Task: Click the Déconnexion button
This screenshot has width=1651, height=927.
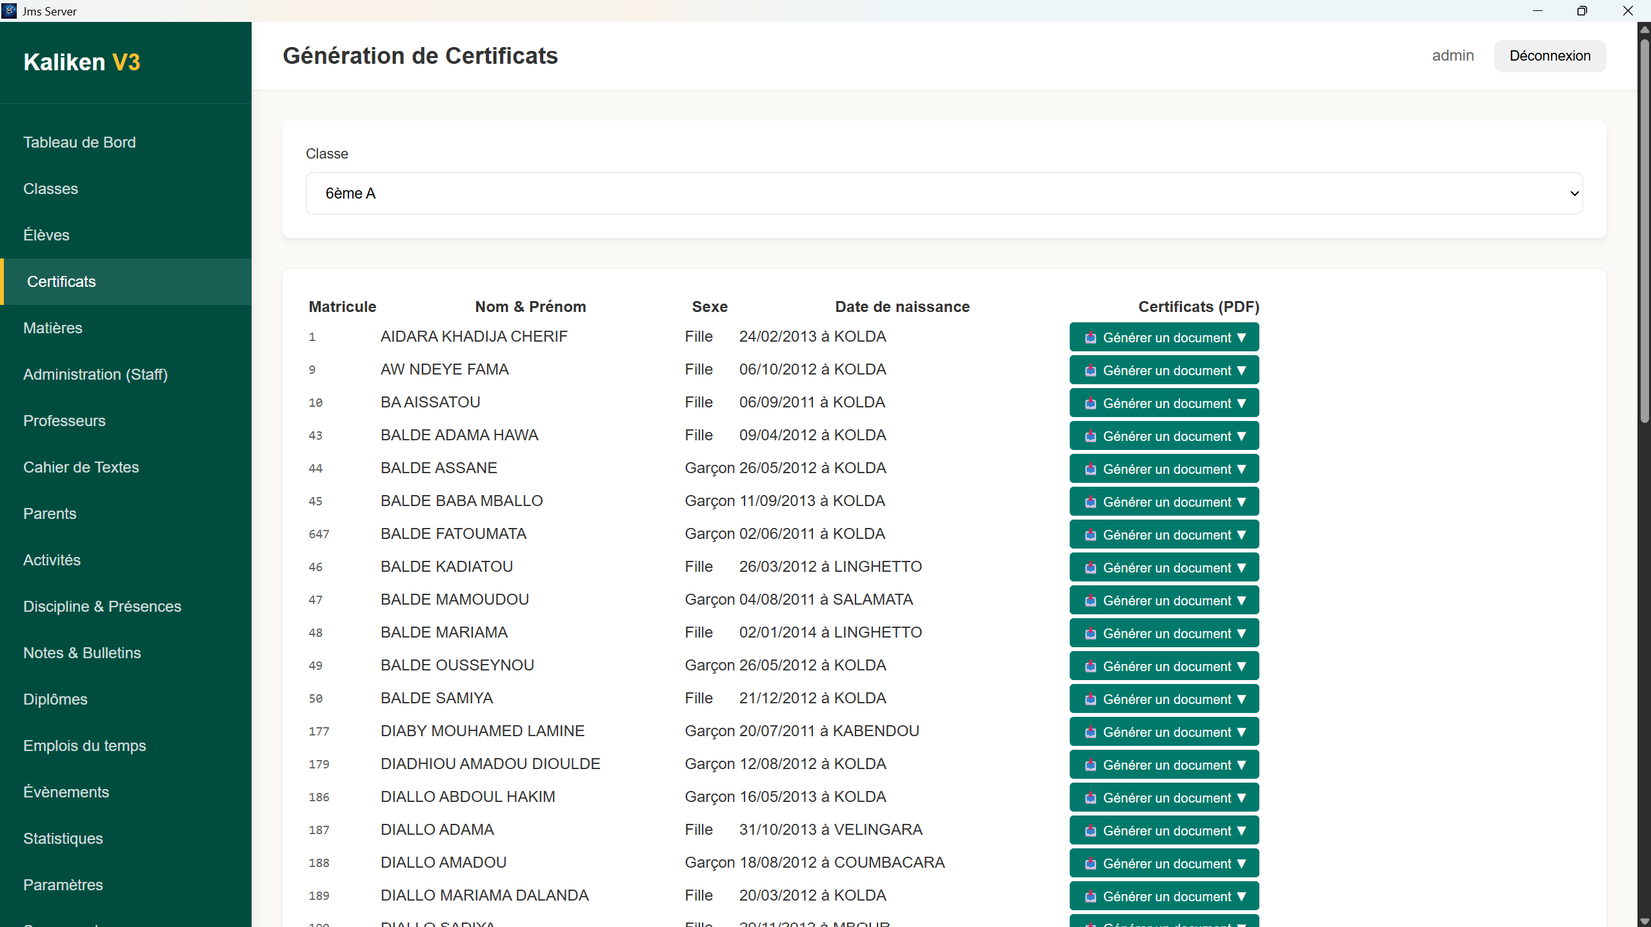Action: pos(1549,55)
